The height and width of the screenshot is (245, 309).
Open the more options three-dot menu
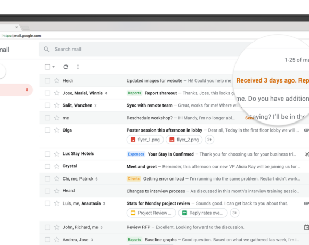pyautogui.click(x=78, y=67)
